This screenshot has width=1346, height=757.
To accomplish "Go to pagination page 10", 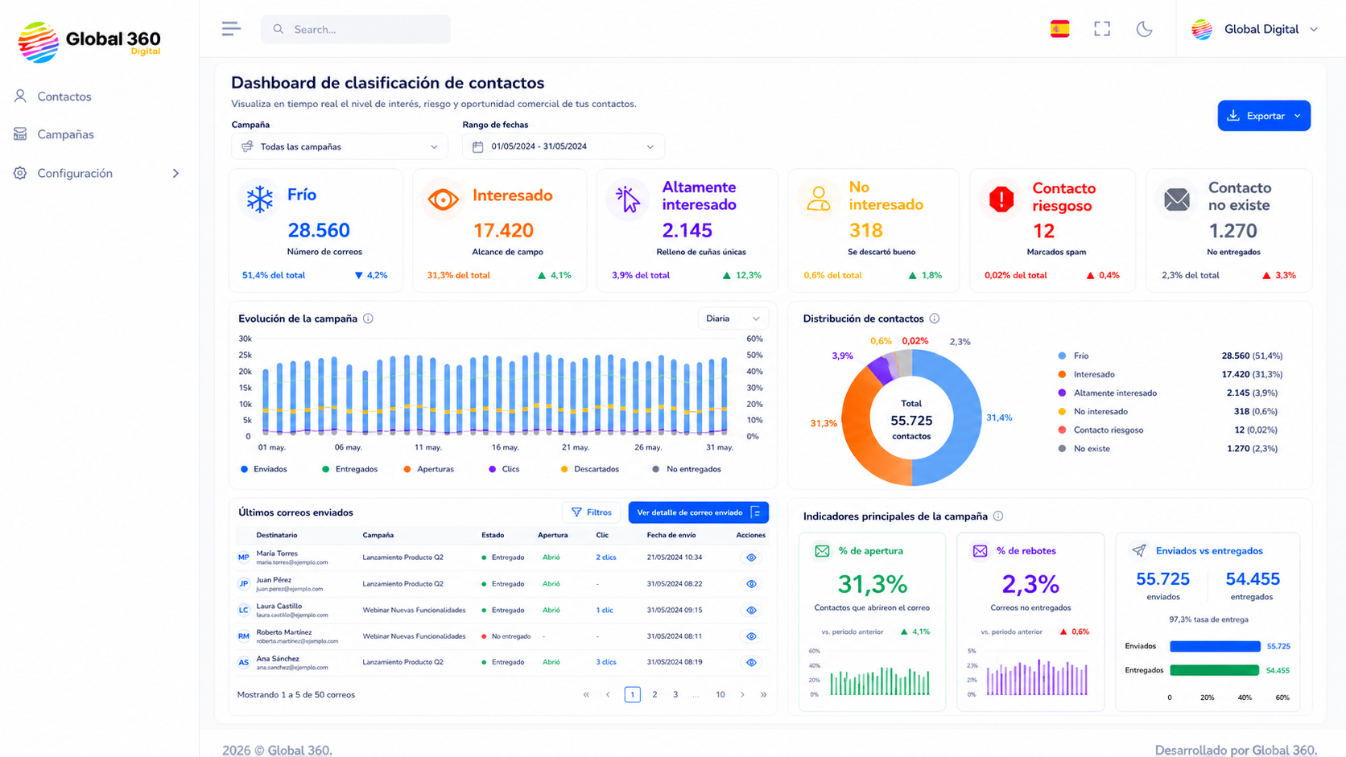I will pyautogui.click(x=720, y=694).
